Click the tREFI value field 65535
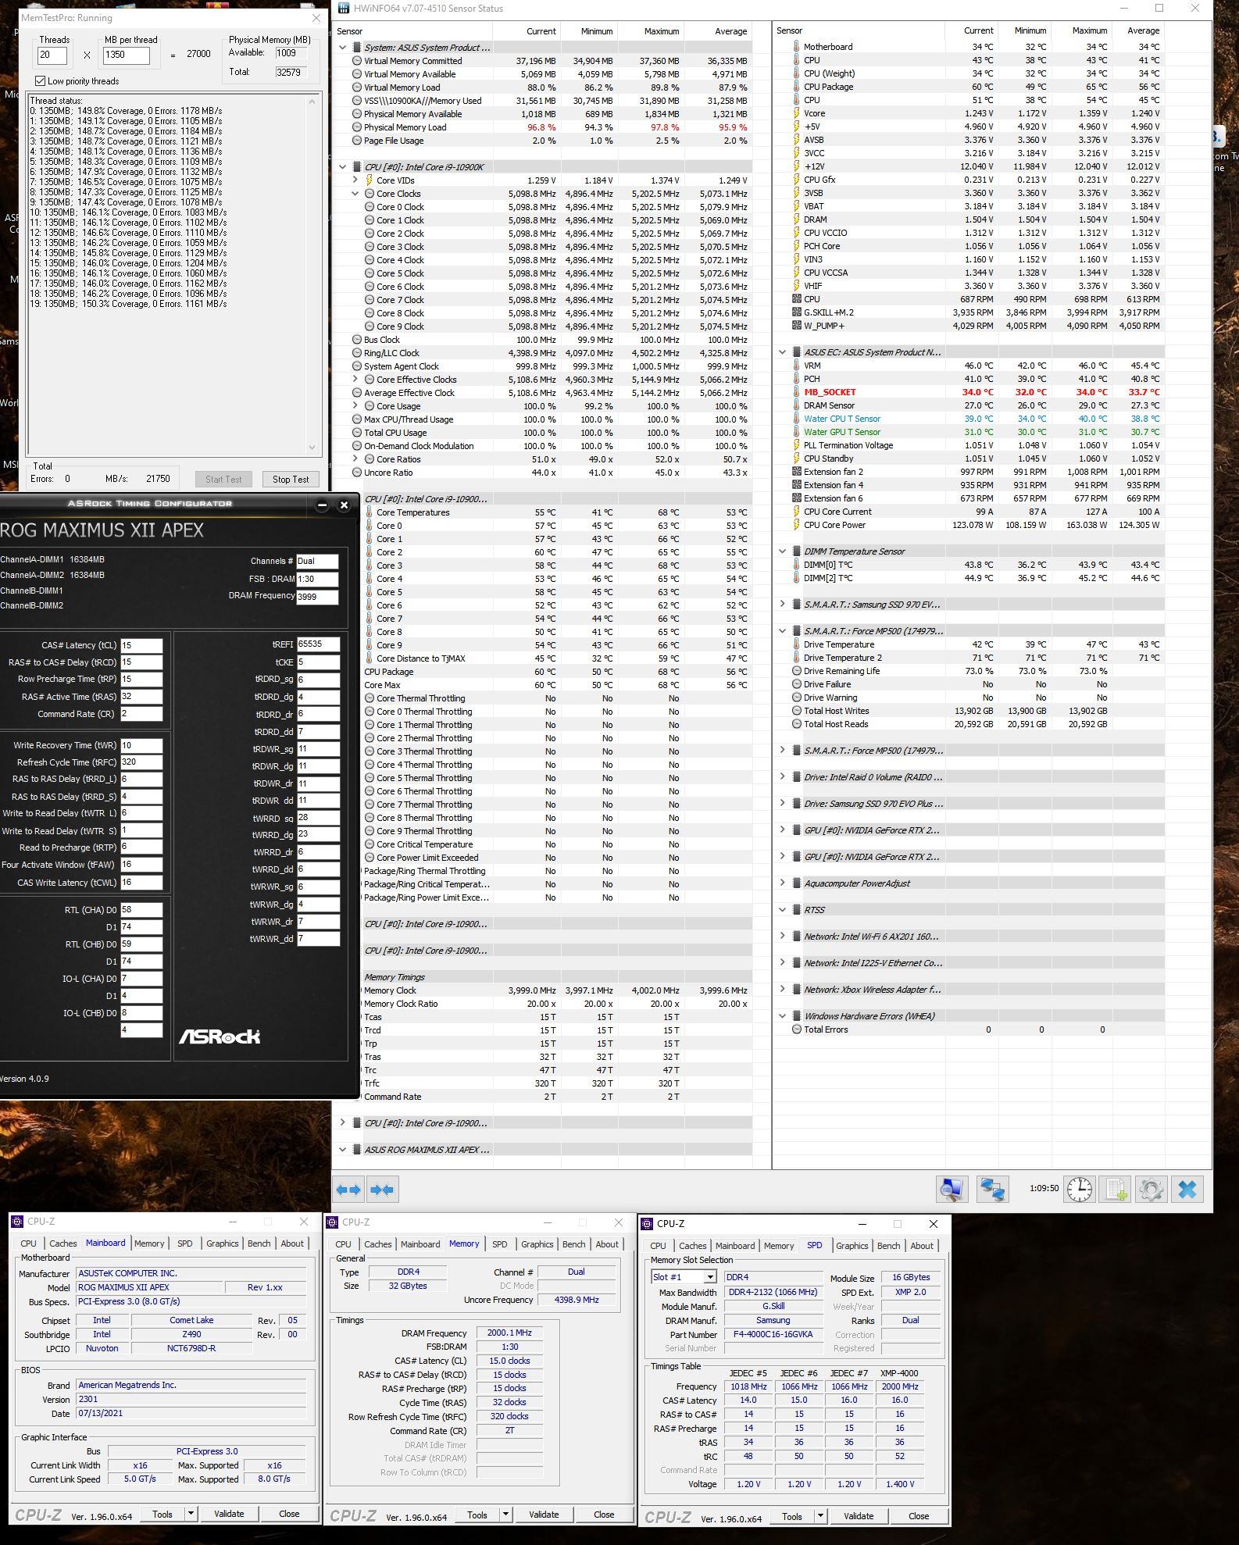Image resolution: width=1239 pixels, height=1545 pixels. click(x=318, y=644)
